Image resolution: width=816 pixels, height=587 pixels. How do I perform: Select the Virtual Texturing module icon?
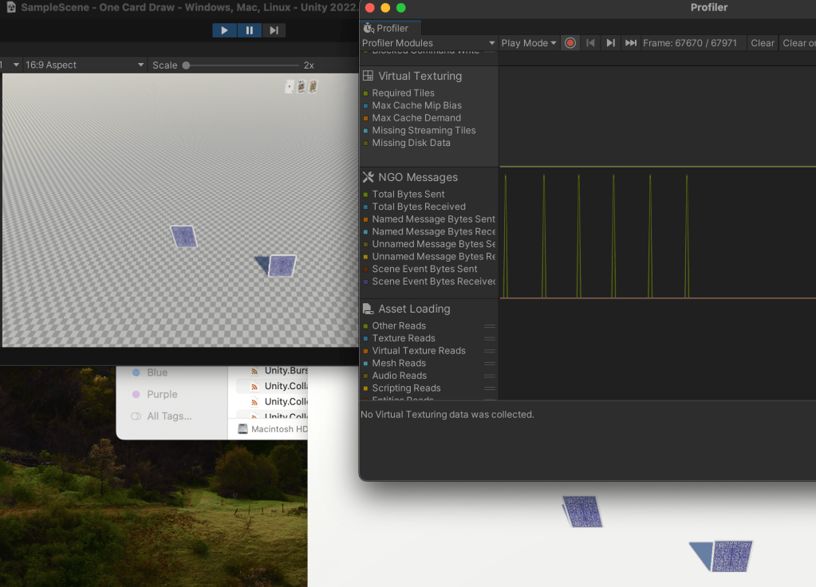pyautogui.click(x=369, y=76)
